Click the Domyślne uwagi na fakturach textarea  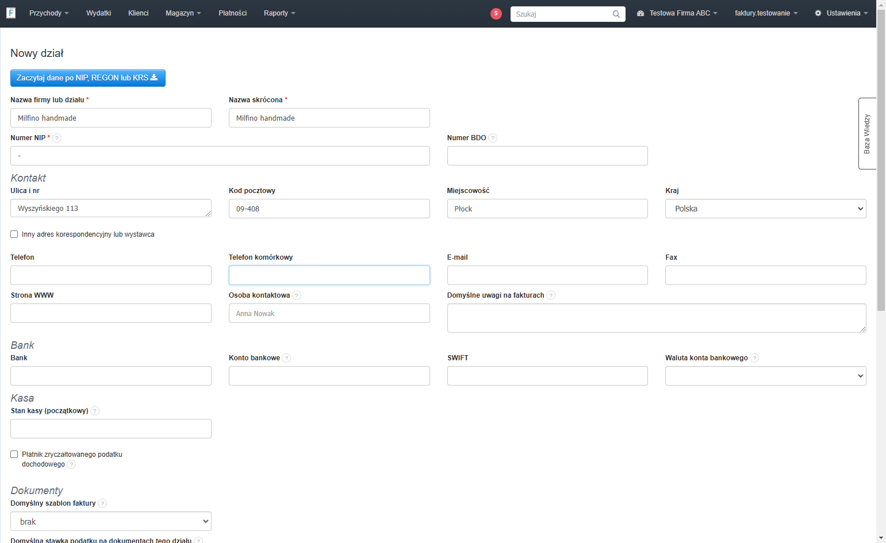click(x=657, y=318)
